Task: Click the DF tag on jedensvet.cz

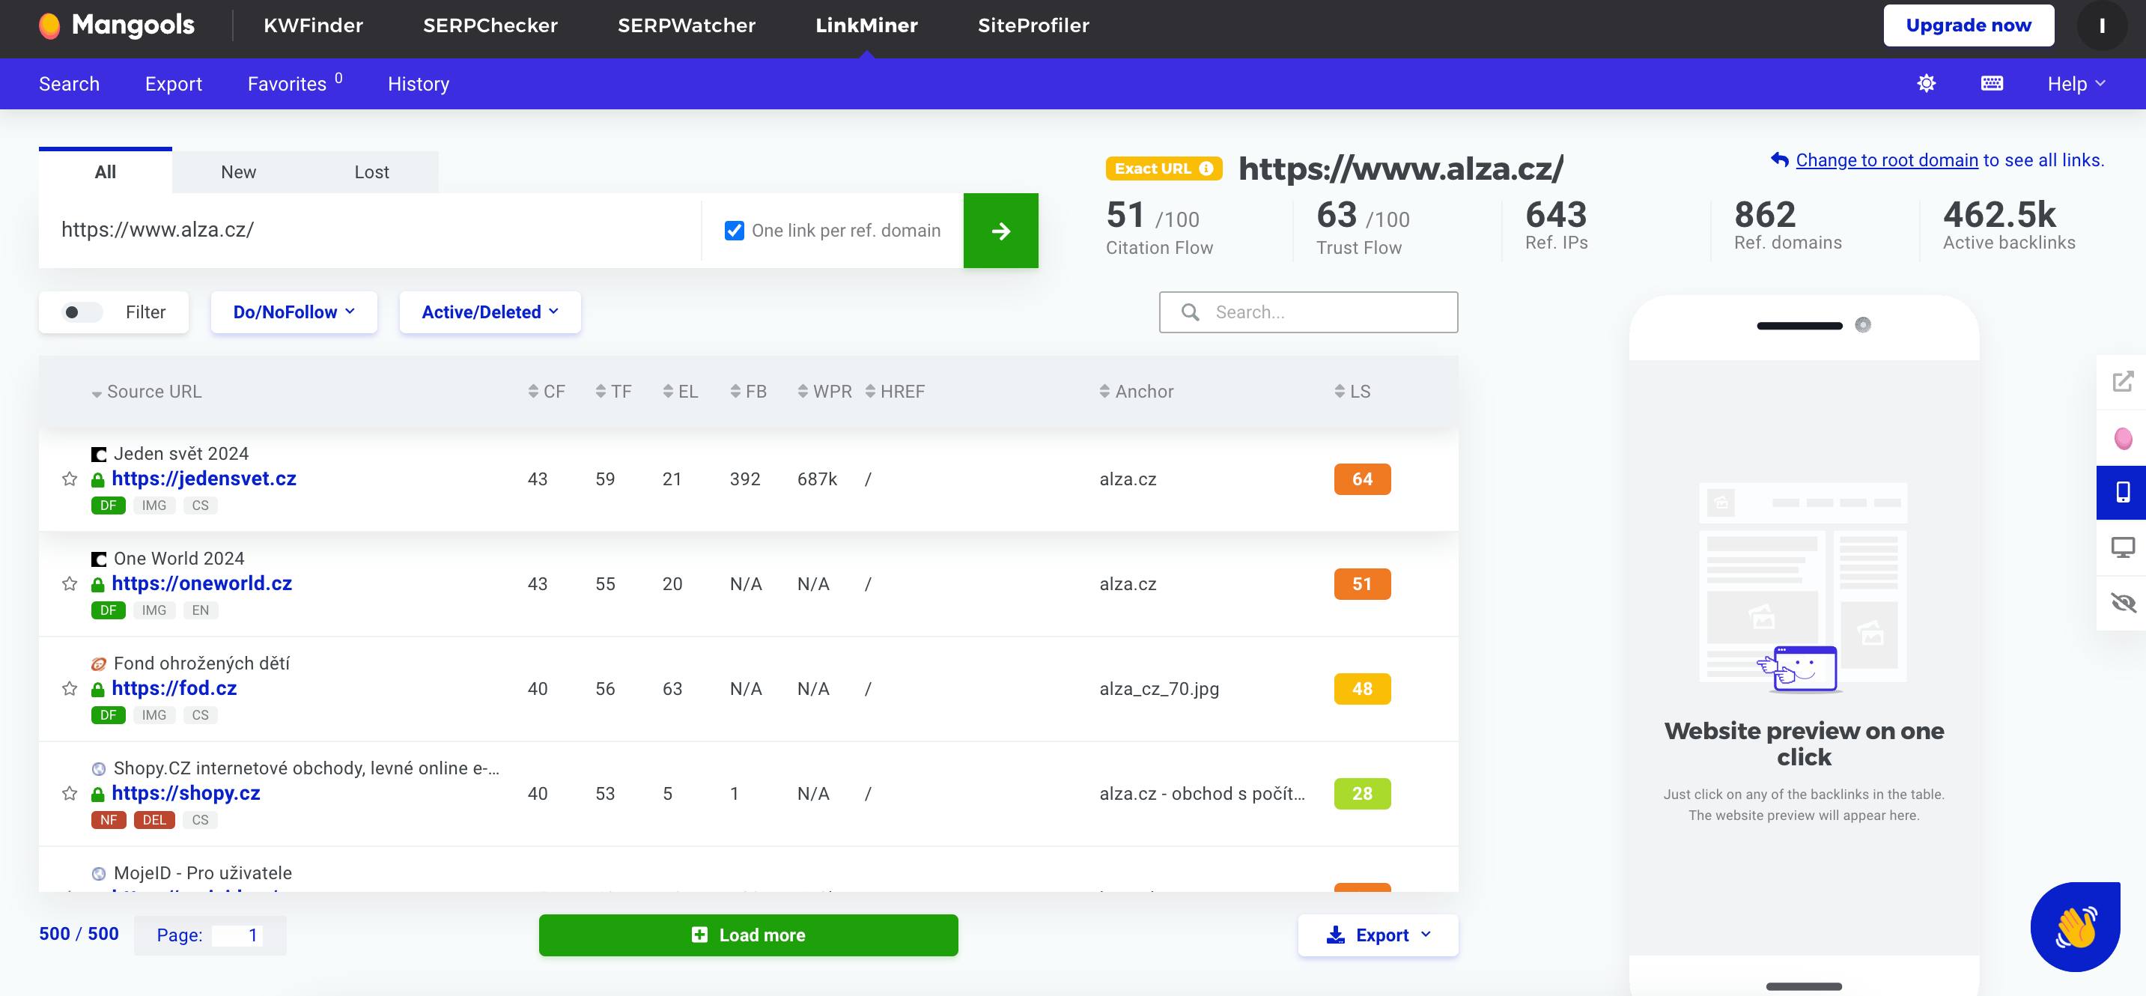Action: [109, 506]
